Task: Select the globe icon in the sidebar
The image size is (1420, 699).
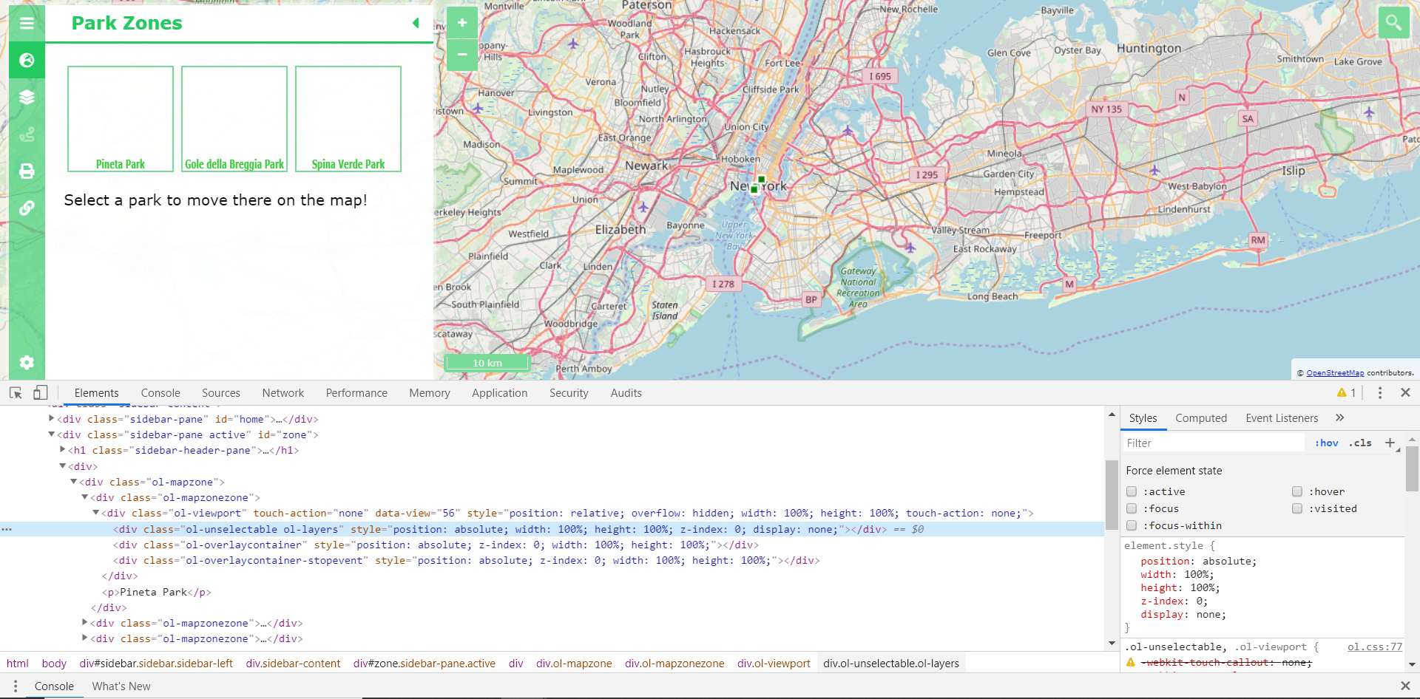Action: tap(27, 60)
